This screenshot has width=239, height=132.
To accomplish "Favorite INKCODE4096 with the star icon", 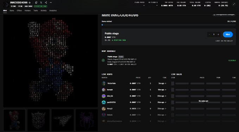I will (30, 2).
